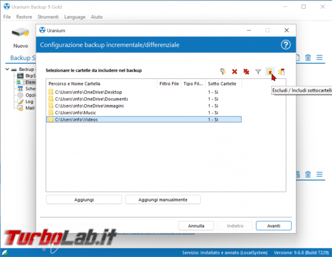Click the Tipo Fil... column header
Image resolution: width=332 pixels, height=257 pixels.
(x=193, y=84)
